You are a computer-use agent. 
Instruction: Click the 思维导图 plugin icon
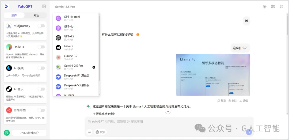(x=9, y=110)
